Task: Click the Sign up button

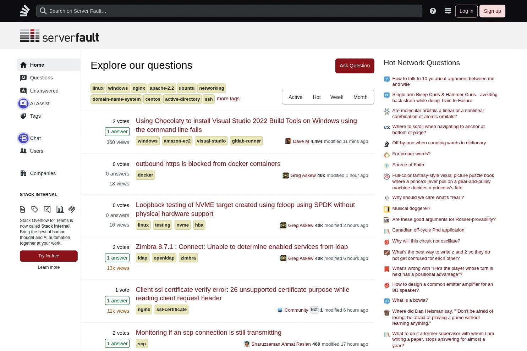Action: click(492, 11)
